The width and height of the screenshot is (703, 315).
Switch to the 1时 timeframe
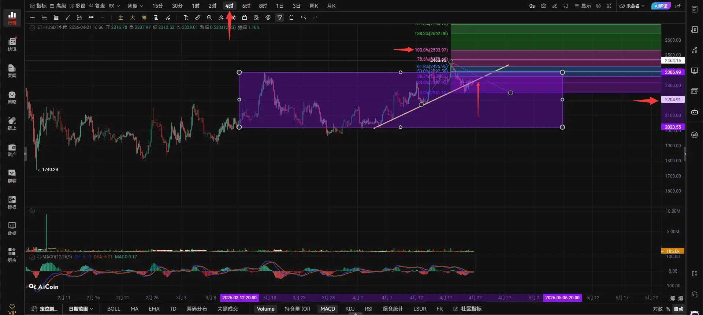(196, 6)
